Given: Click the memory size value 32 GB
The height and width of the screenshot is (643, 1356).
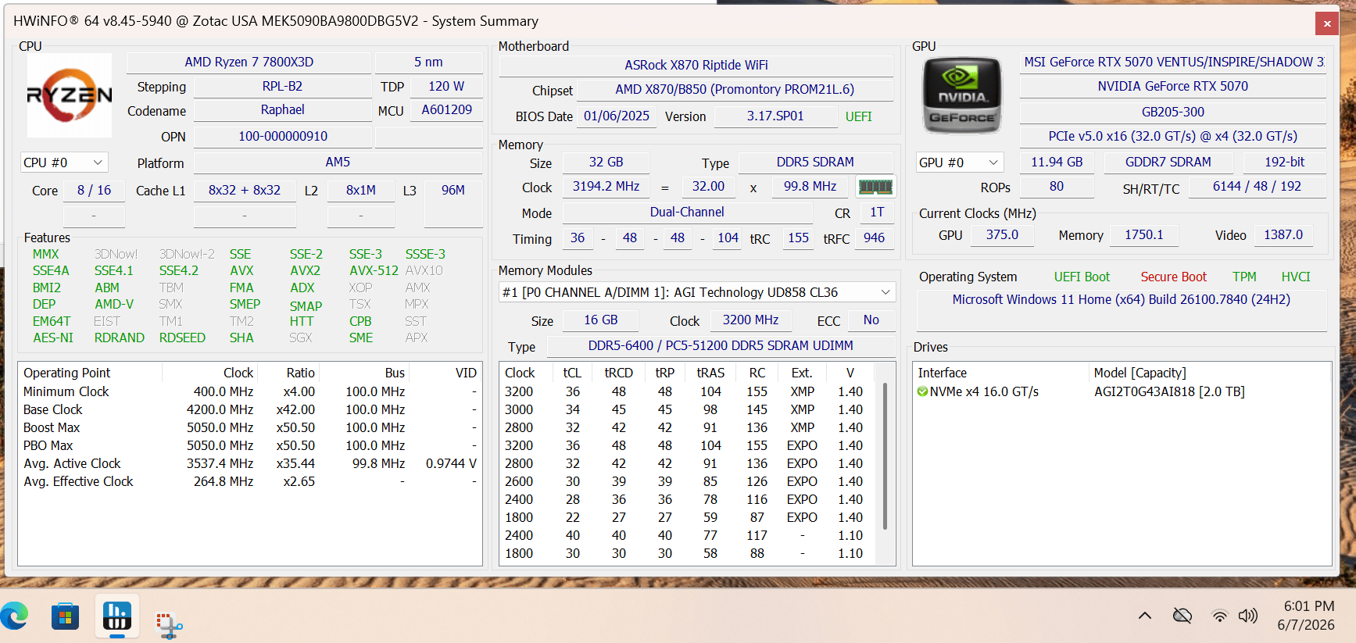Looking at the screenshot, I should pyautogui.click(x=606, y=162).
